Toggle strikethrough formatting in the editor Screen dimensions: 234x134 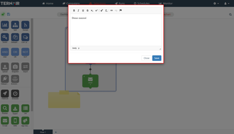[87, 10]
